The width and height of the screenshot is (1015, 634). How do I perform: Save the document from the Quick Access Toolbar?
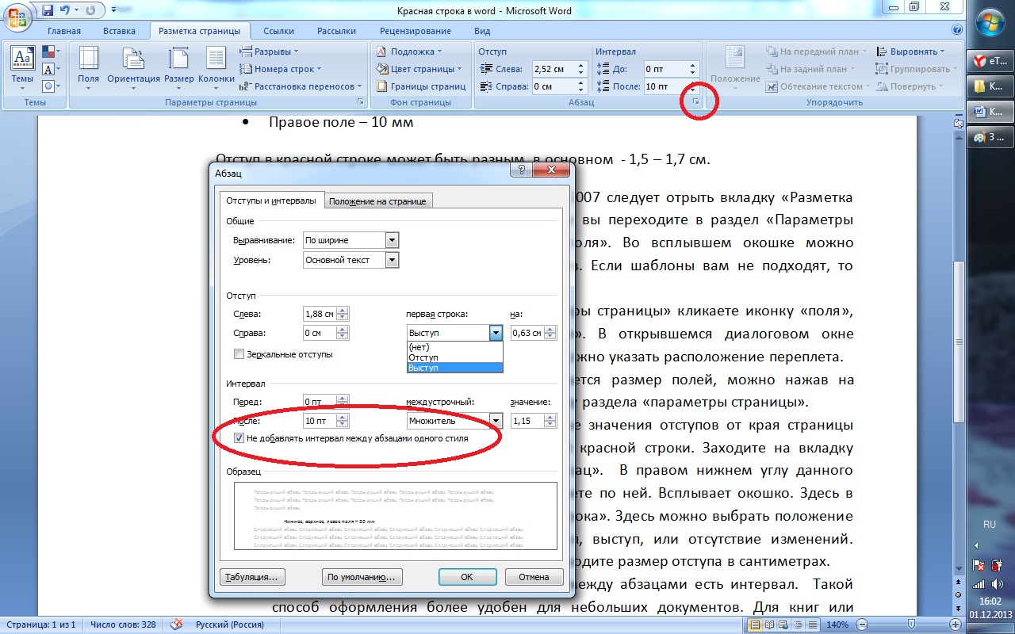pos(47,10)
